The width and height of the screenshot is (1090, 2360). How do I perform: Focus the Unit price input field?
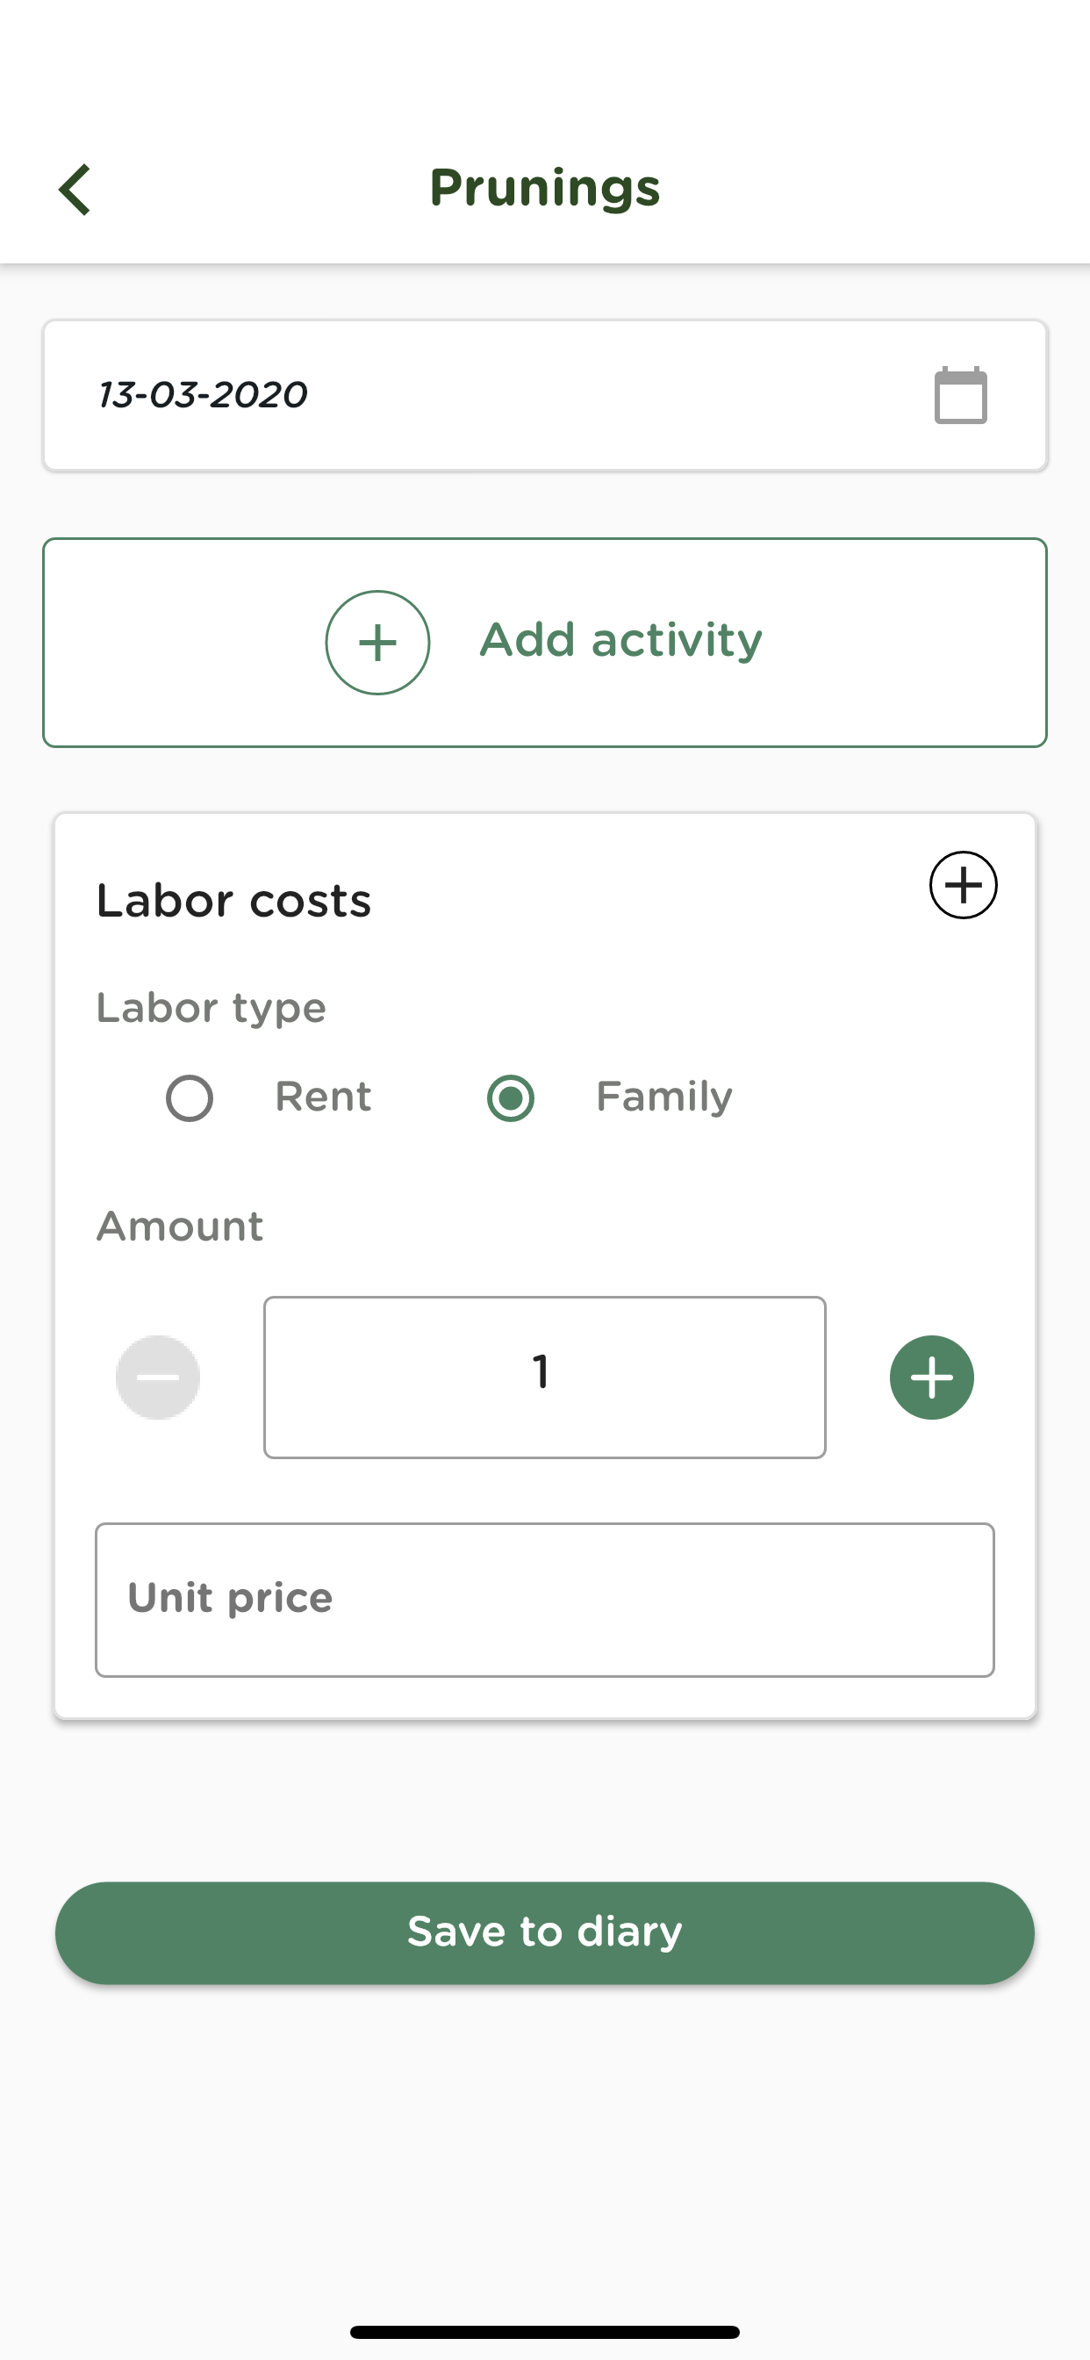pyautogui.click(x=545, y=1600)
